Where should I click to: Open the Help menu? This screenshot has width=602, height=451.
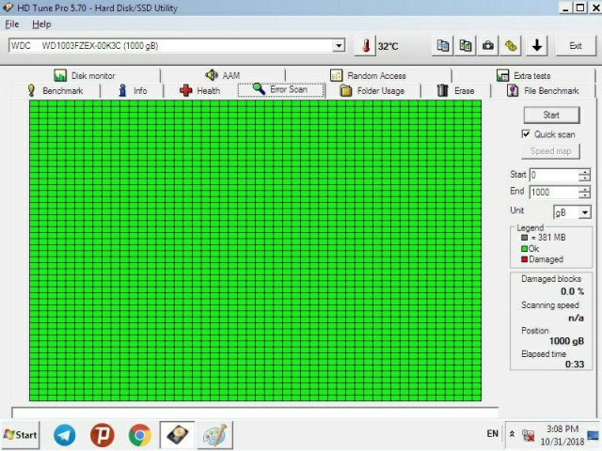pos(41,23)
